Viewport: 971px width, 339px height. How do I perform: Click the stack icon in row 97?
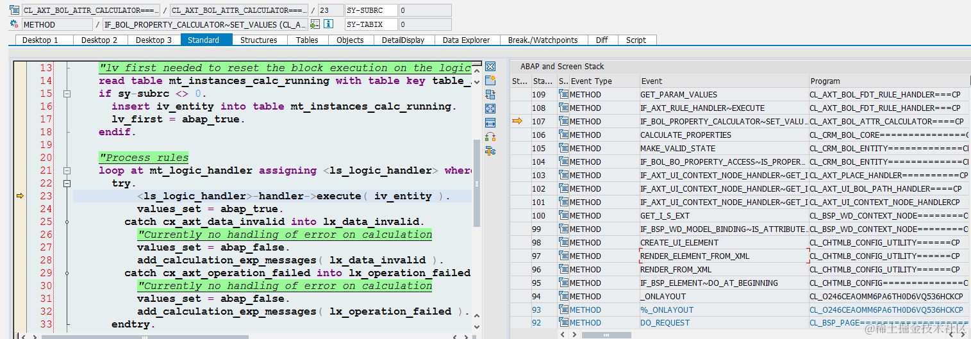point(564,256)
